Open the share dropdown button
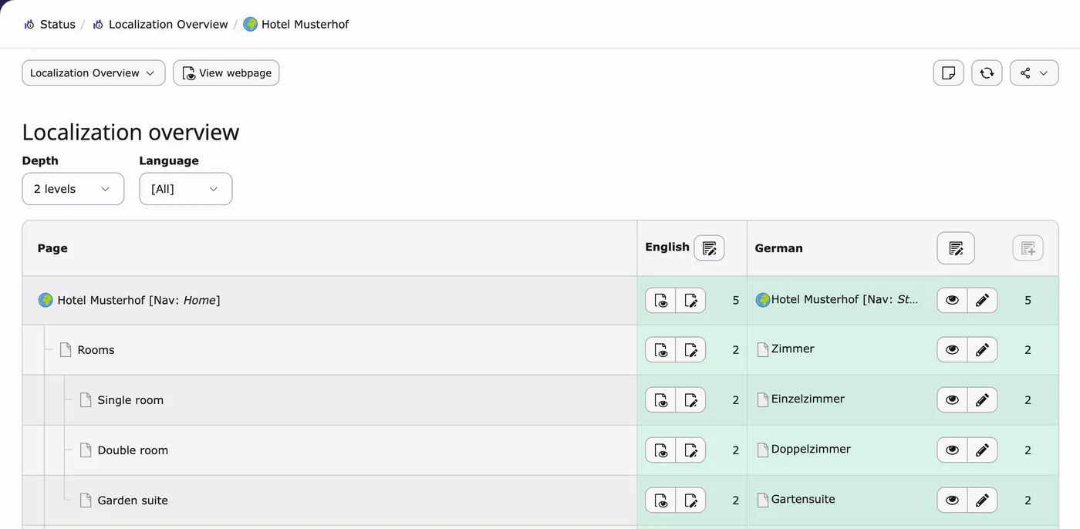 click(x=1034, y=73)
